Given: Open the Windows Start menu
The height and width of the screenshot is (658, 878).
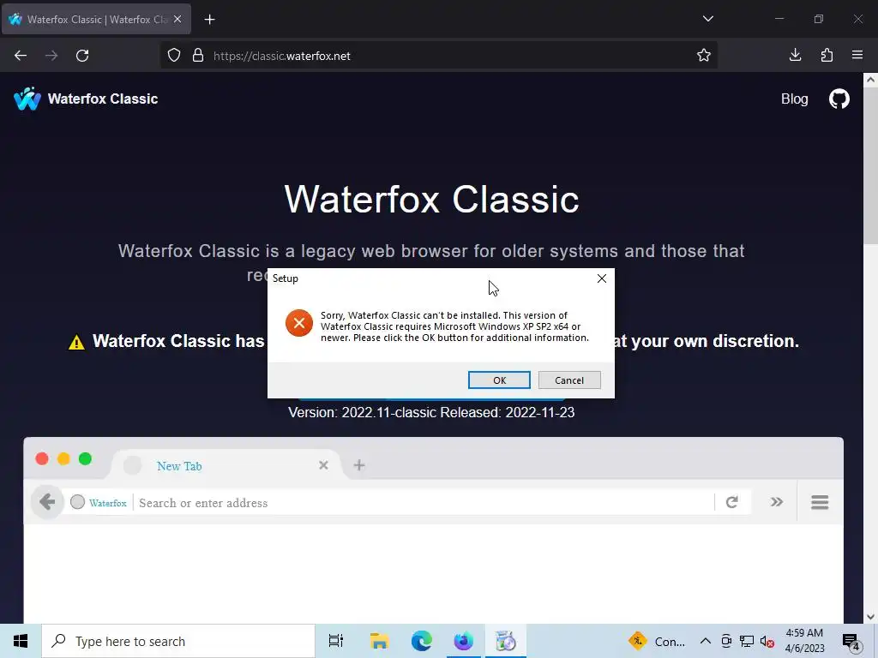Looking at the screenshot, I should click(21, 641).
